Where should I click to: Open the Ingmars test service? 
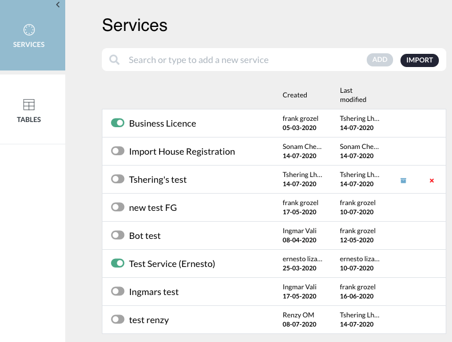(x=154, y=292)
